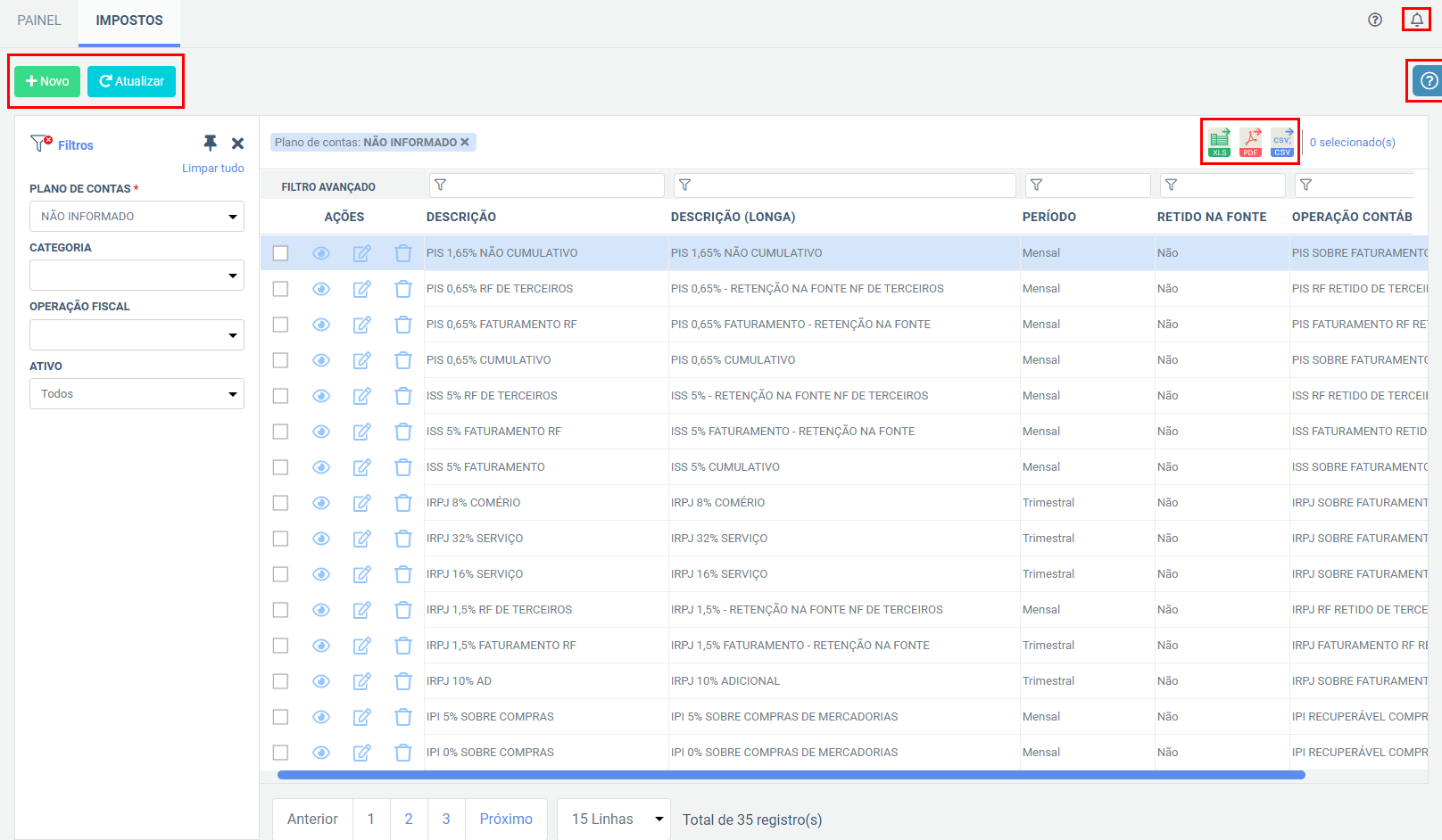
Task: Go to page 1
Action: click(371, 819)
